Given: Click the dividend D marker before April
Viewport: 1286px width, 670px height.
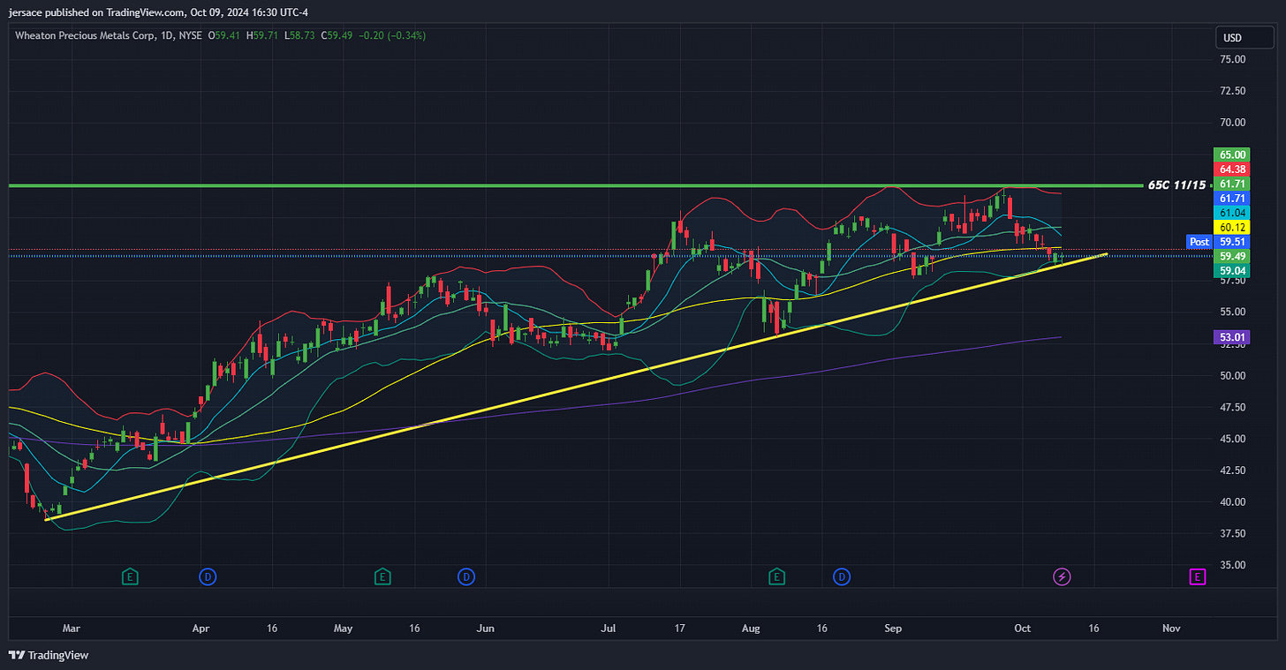Looking at the screenshot, I should tap(208, 576).
